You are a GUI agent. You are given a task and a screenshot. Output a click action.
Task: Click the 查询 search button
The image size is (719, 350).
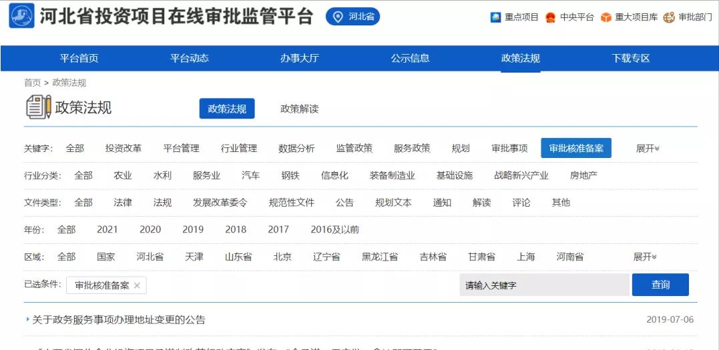(x=660, y=285)
